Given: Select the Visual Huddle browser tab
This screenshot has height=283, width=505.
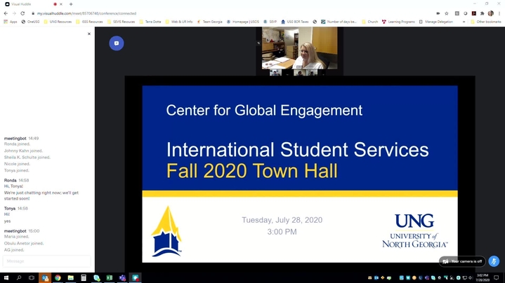Looking at the screenshot, I should pos(32,4).
